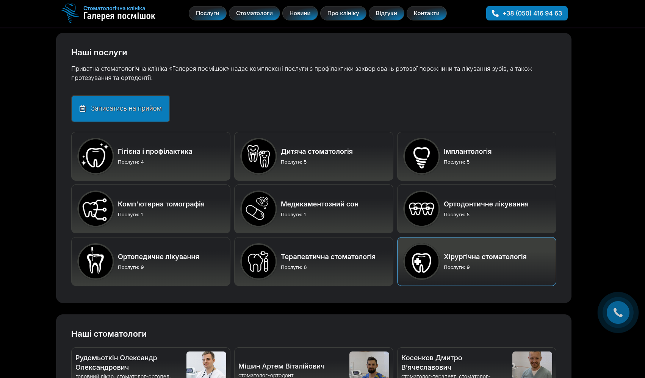Open the Терапевтична стоматологія service link
Viewport: 645px width, 378px height.
click(x=328, y=257)
